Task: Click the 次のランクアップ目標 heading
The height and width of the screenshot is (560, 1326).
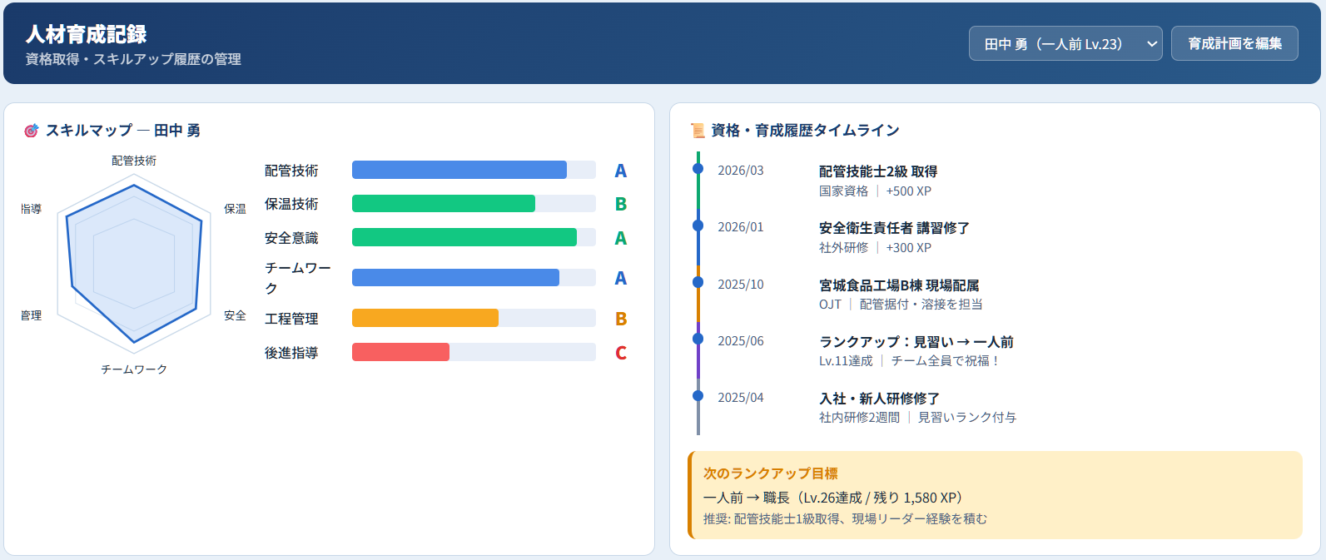Action: tap(770, 473)
